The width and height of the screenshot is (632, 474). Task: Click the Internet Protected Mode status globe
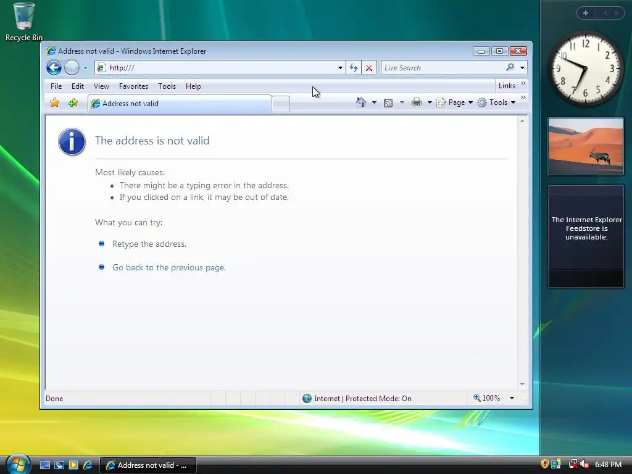[x=307, y=398]
